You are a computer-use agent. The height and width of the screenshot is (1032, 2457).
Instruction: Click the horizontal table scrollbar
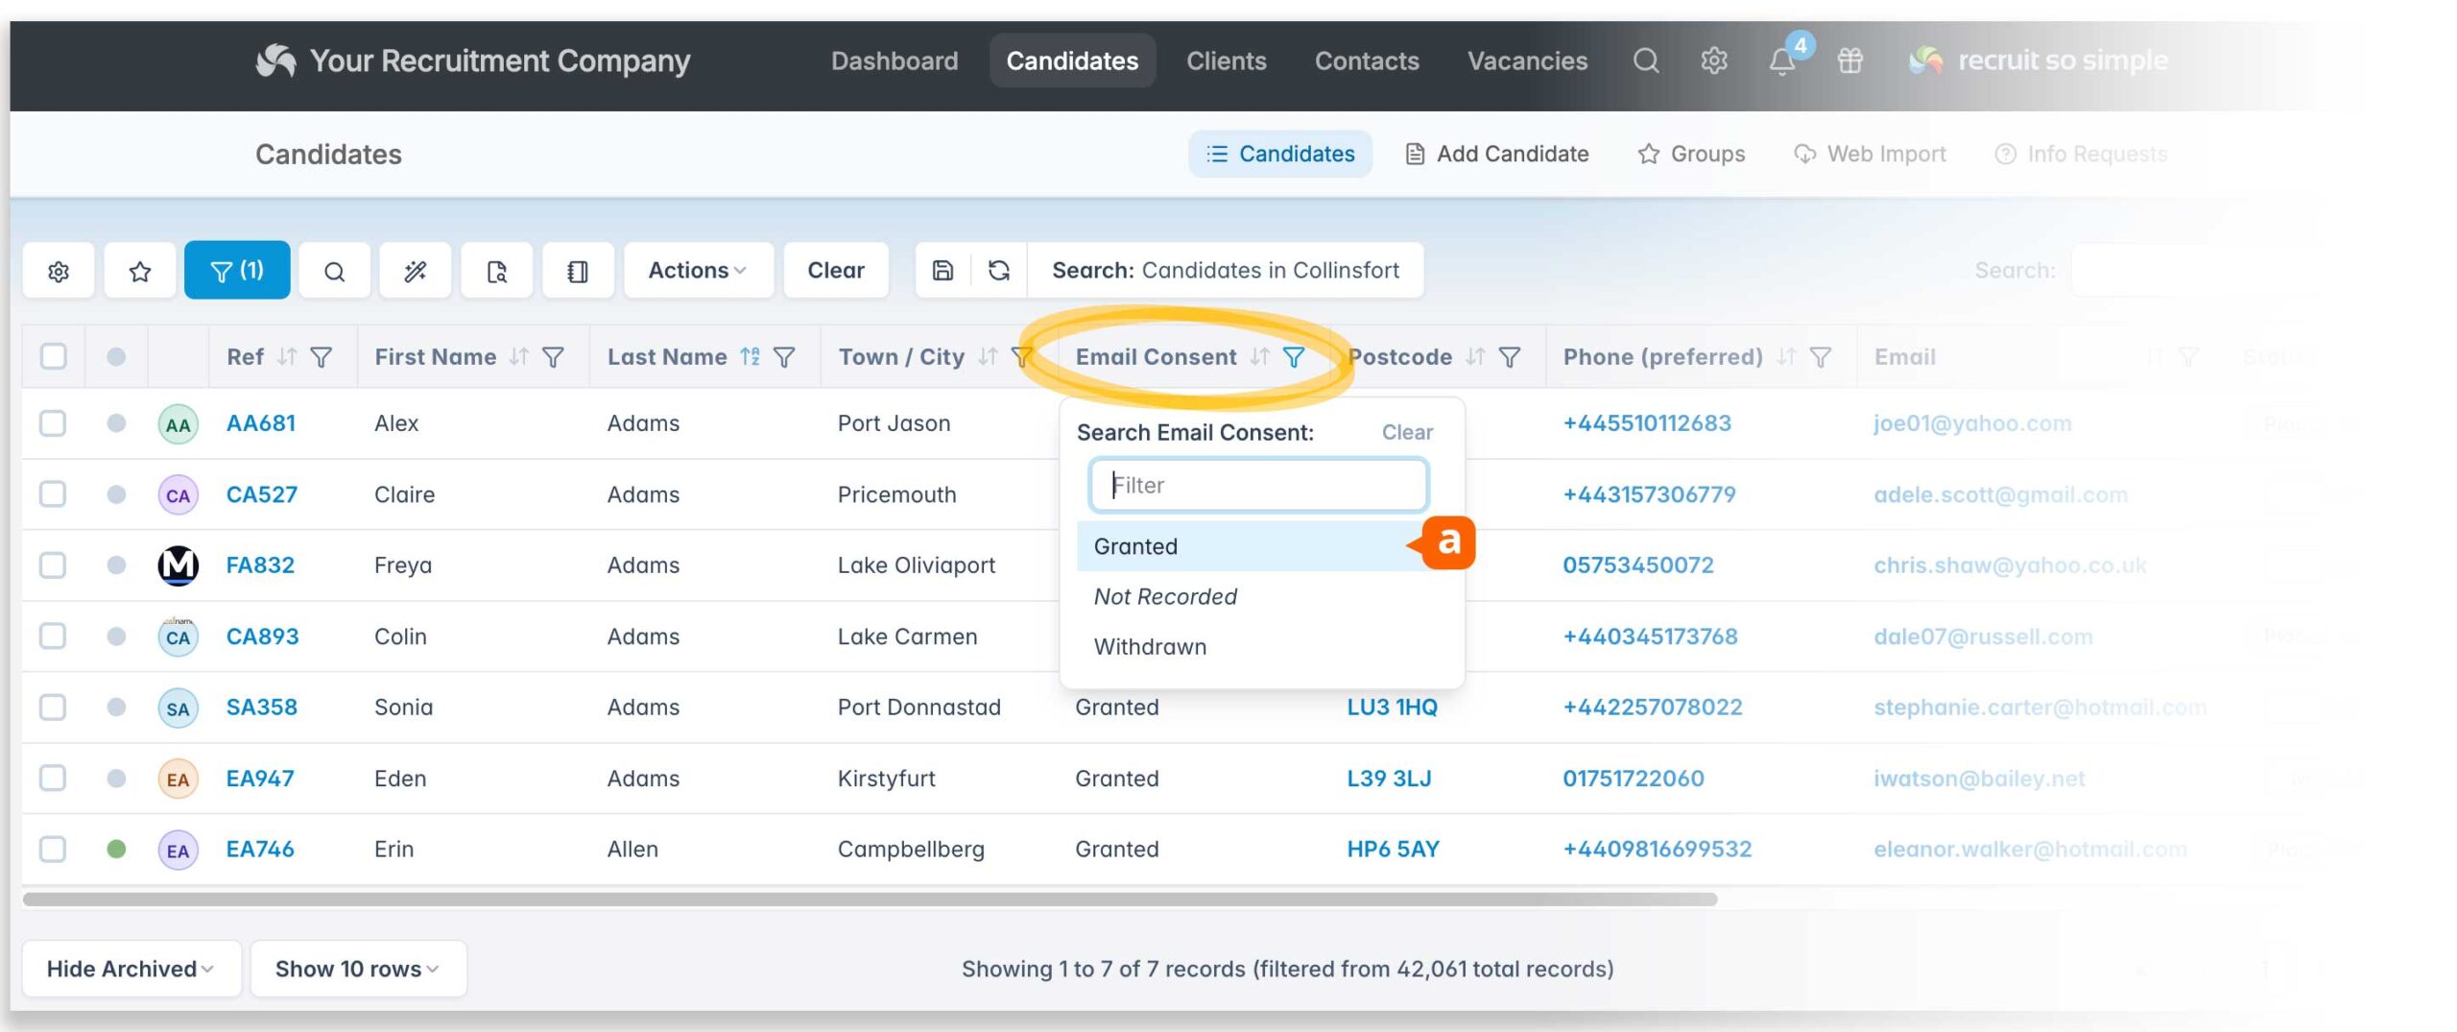(870, 900)
